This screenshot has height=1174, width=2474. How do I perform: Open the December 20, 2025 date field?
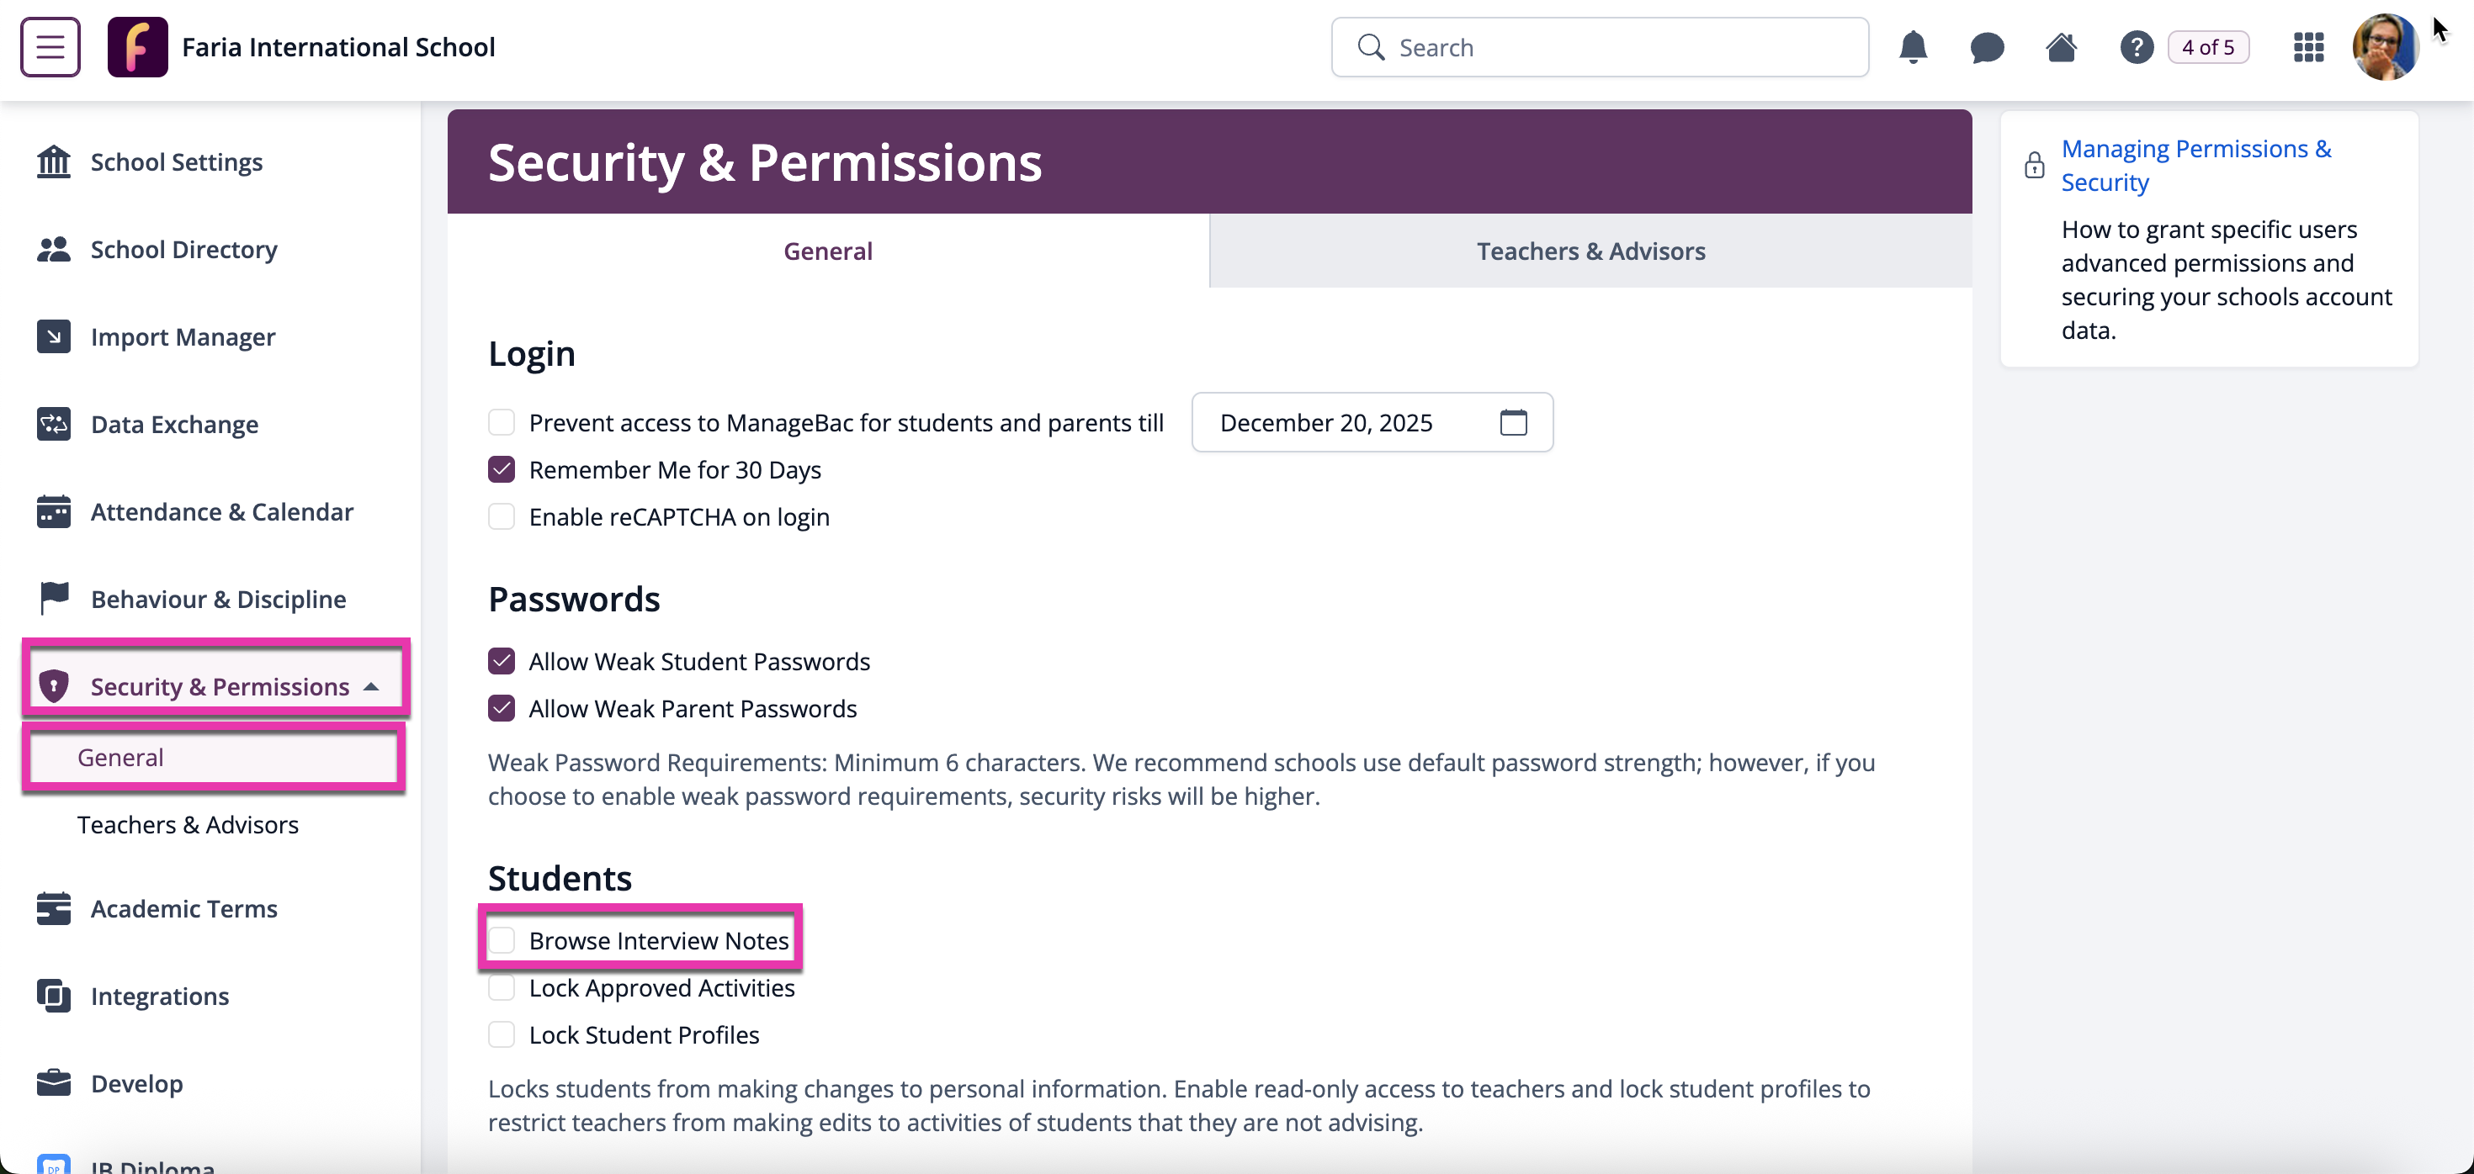point(1372,422)
